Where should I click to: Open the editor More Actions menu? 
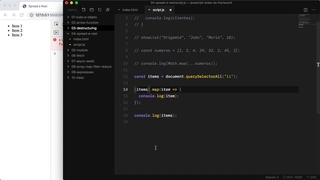313,10
